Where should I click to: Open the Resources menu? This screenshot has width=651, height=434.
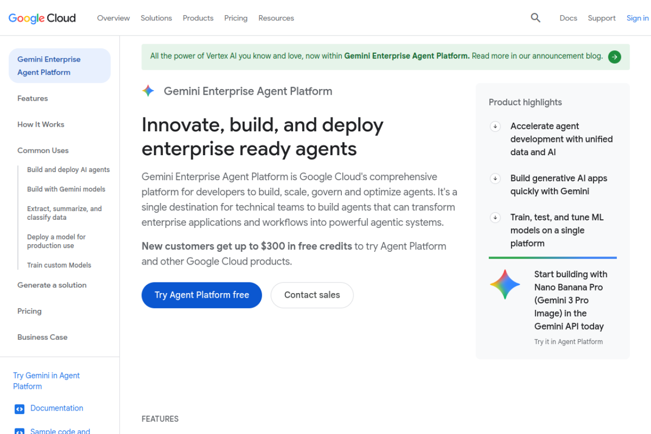276,18
